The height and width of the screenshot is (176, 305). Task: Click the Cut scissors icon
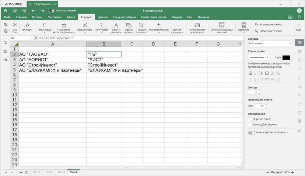[x=15, y=25]
